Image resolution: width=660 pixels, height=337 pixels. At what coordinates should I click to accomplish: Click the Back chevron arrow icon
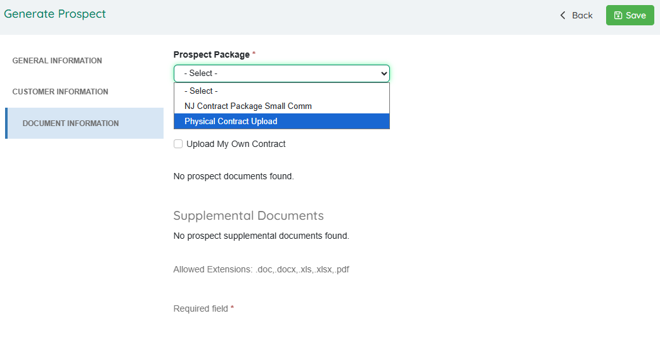562,15
